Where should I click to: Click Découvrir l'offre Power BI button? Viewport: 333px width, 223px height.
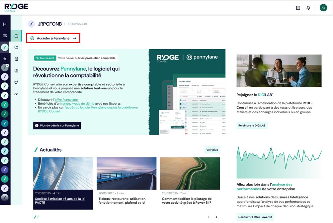(x=255, y=217)
